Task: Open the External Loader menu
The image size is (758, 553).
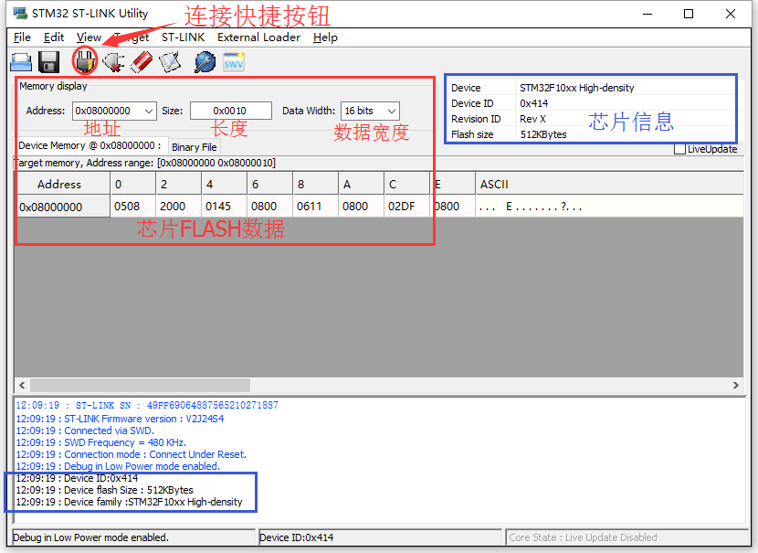Action: [x=258, y=37]
